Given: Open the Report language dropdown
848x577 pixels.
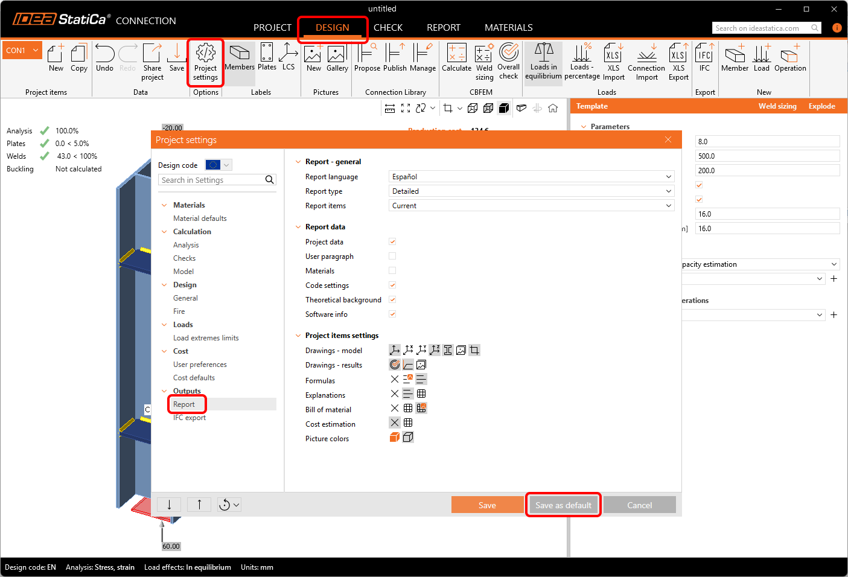Looking at the screenshot, I should click(x=531, y=177).
